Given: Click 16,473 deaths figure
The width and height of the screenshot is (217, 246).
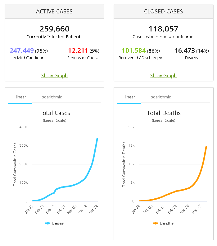Looking at the screenshot, I should pos(185,50).
